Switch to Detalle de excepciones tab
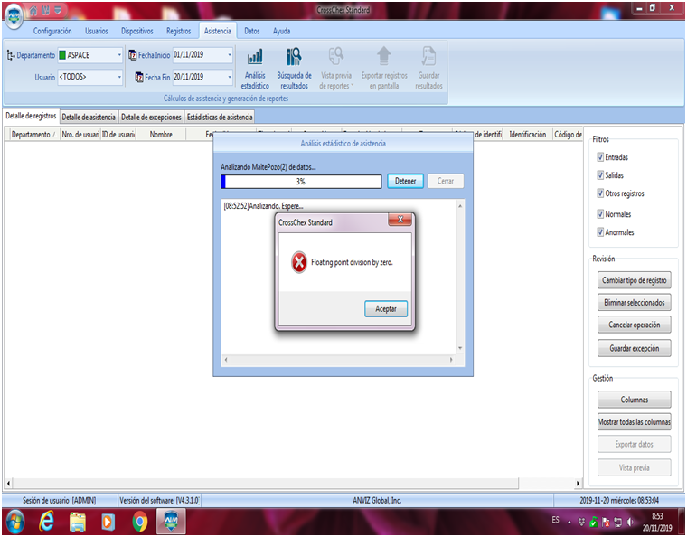687x537 pixels. [x=151, y=117]
